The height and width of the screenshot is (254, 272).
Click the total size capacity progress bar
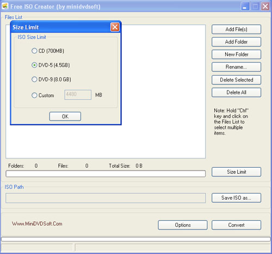(x=106, y=174)
